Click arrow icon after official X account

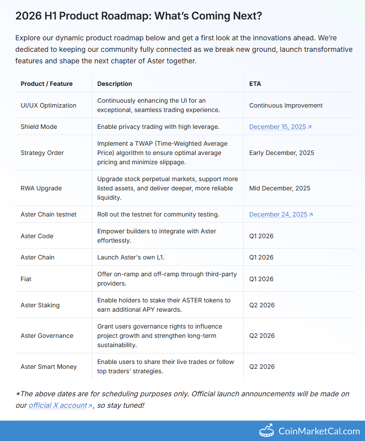point(90,406)
